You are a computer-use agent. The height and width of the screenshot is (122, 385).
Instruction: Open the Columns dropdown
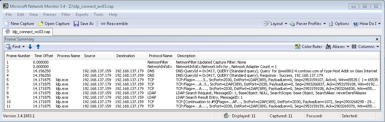click(x=365, y=47)
